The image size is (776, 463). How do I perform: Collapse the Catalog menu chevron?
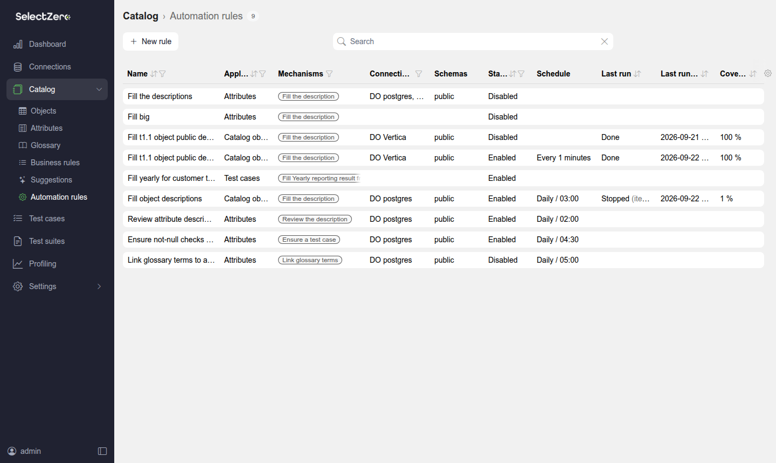[99, 89]
